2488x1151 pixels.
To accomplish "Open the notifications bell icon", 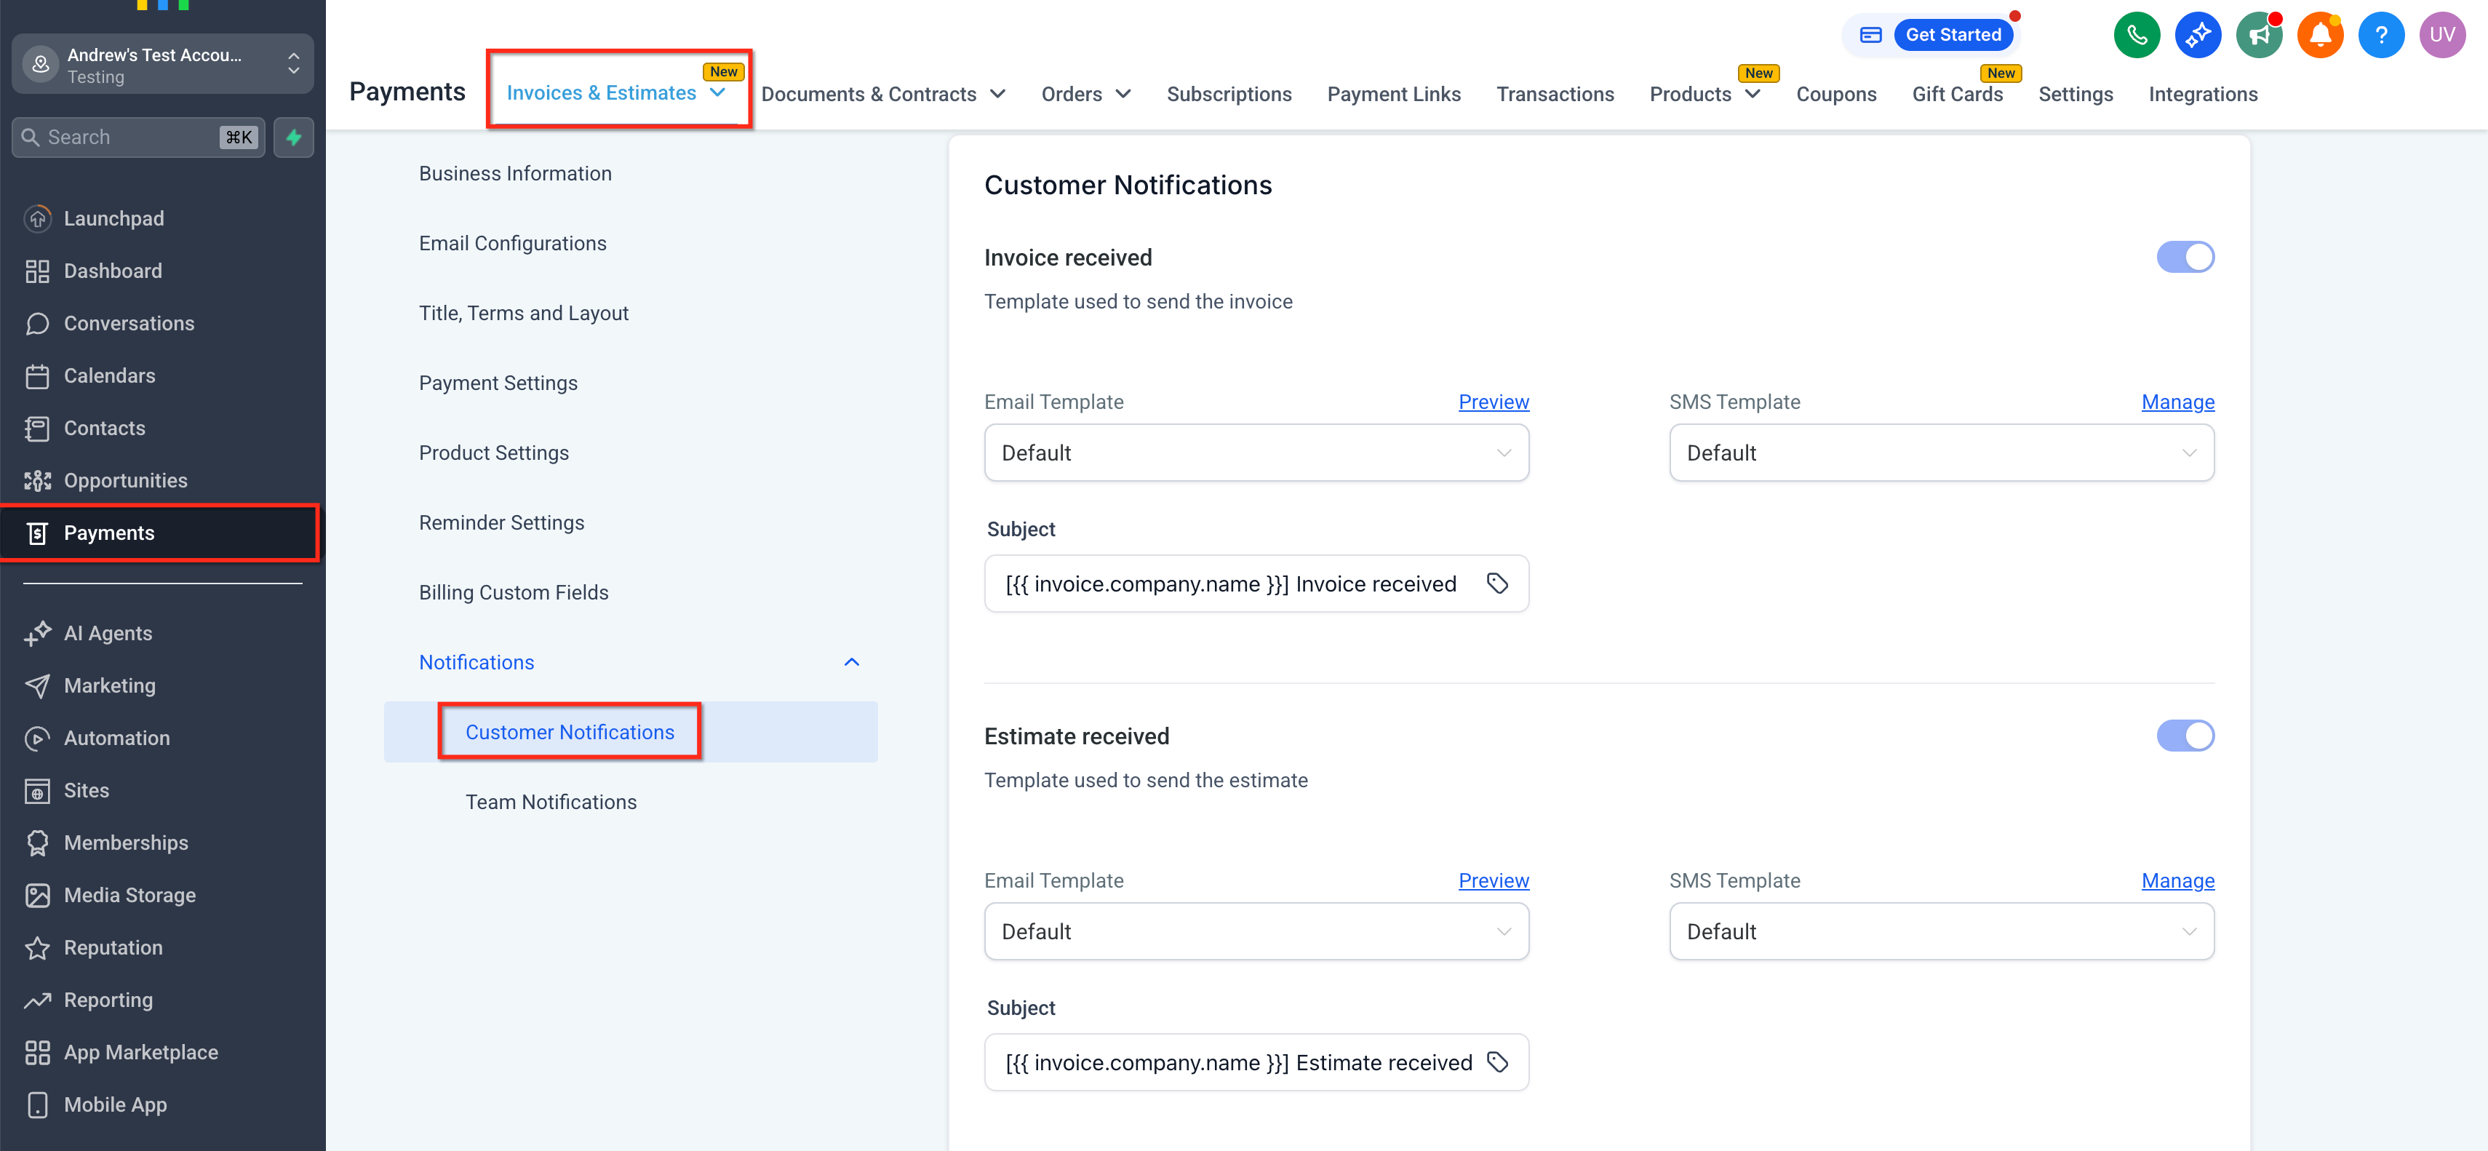I will 2319,36.
